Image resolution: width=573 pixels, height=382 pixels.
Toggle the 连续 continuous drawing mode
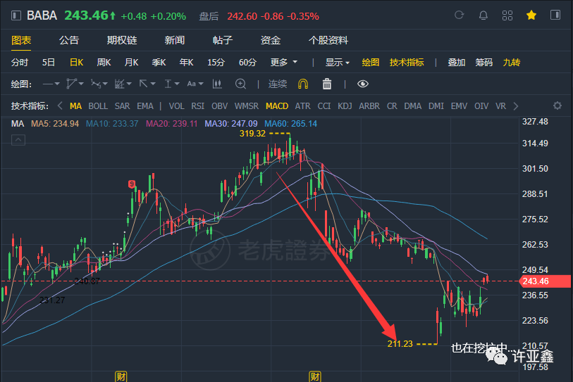(x=278, y=84)
